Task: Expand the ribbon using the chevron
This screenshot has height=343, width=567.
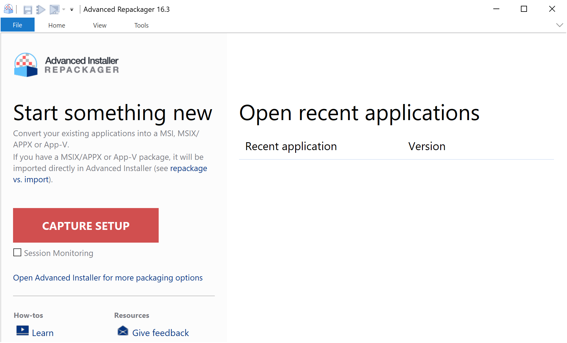Action: (x=559, y=25)
